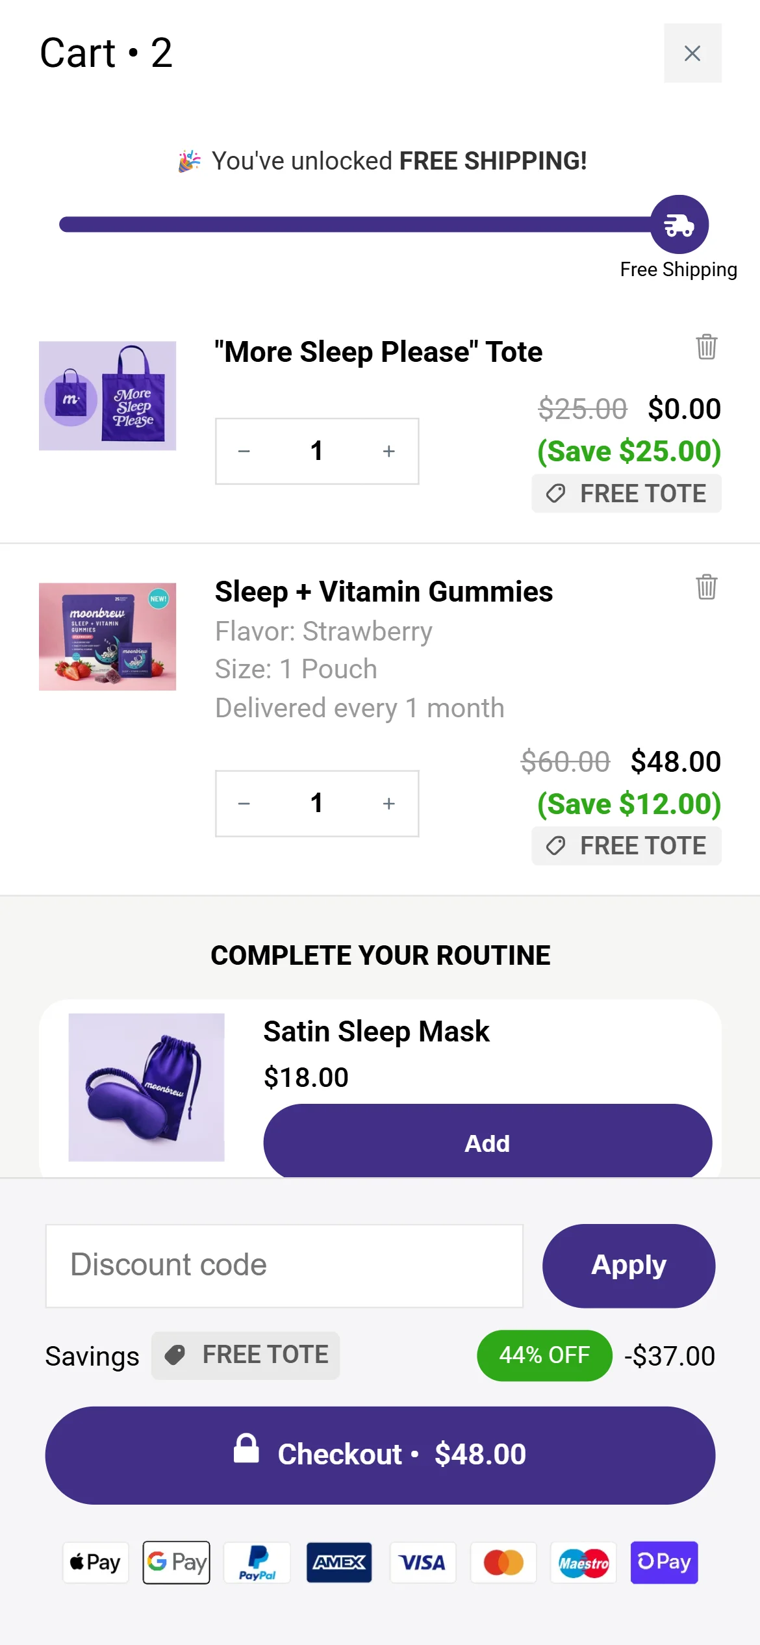Open the tote bag product thumbnail
The height and width of the screenshot is (1645, 760).
pyautogui.click(x=108, y=396)
